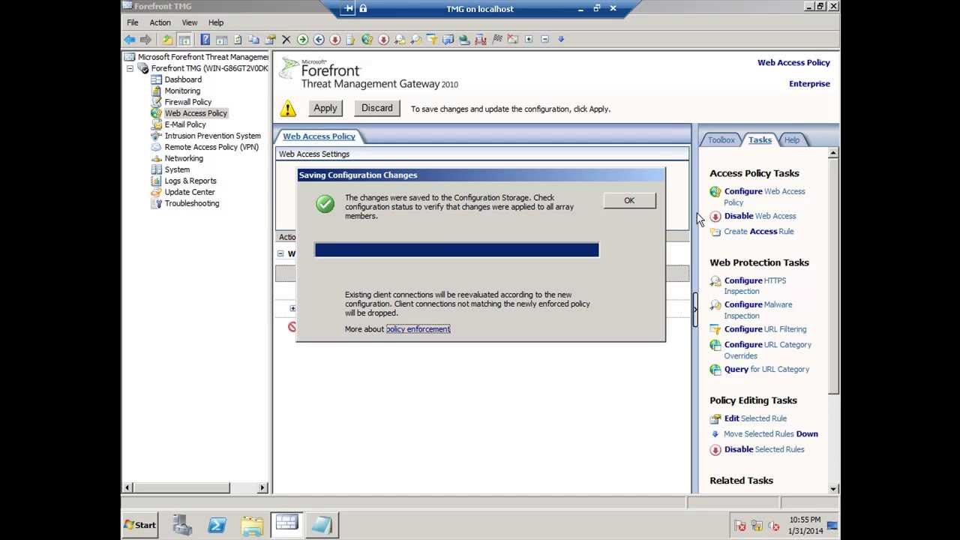Click the task pane collapse handle arrow

click(x=694, y=309)
